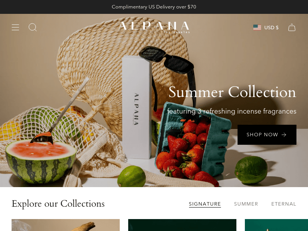Click the 'los angeles' tagline under logo
The image size is (308, 231).
(177, 32)
